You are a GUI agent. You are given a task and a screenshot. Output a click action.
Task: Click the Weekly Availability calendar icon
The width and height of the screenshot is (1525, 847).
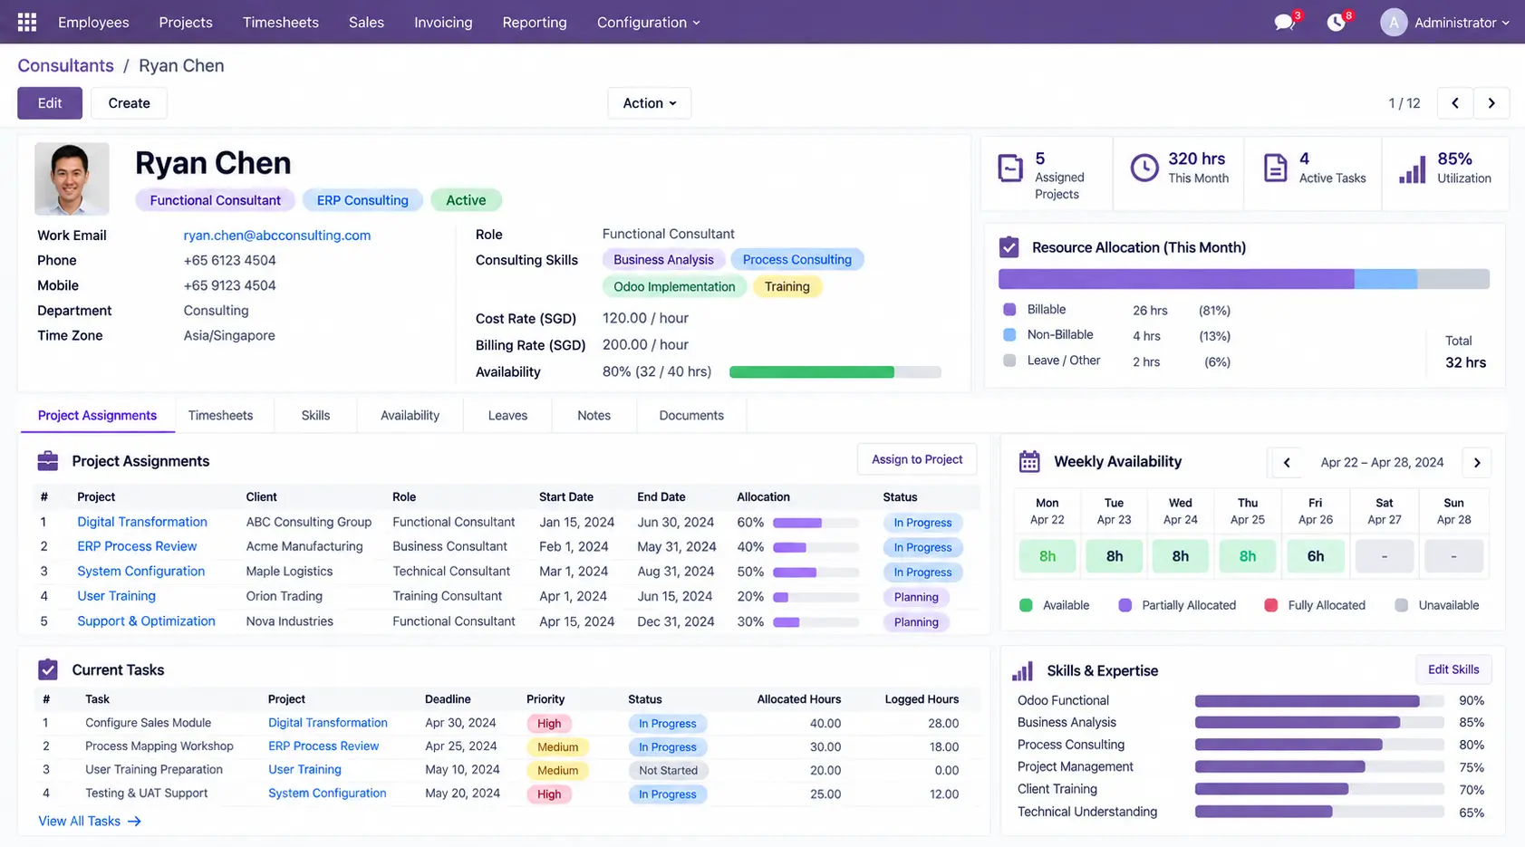tap(1029, 461)
